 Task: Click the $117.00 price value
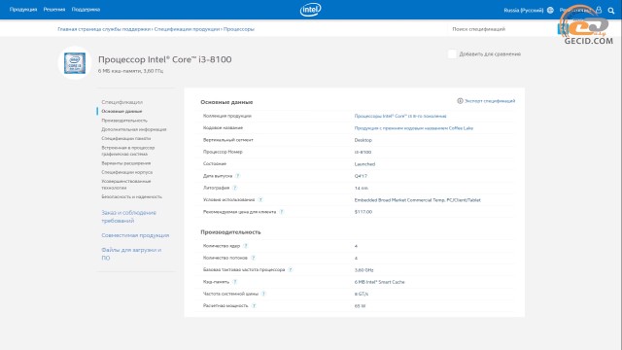tap(363, 212)
